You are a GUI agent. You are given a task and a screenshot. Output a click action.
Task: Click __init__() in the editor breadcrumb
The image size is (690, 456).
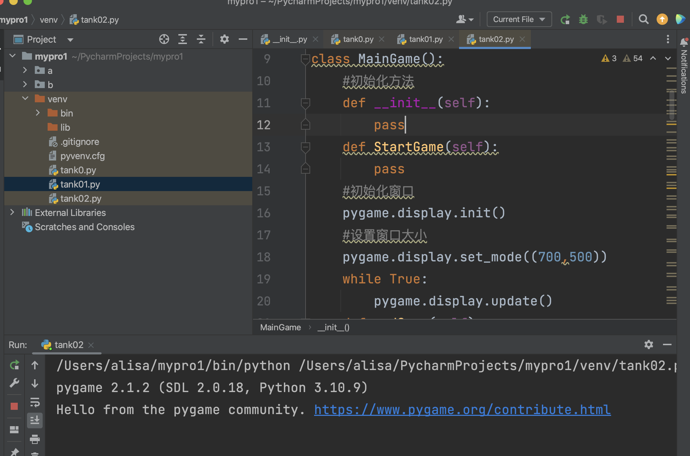coord(333,327)
